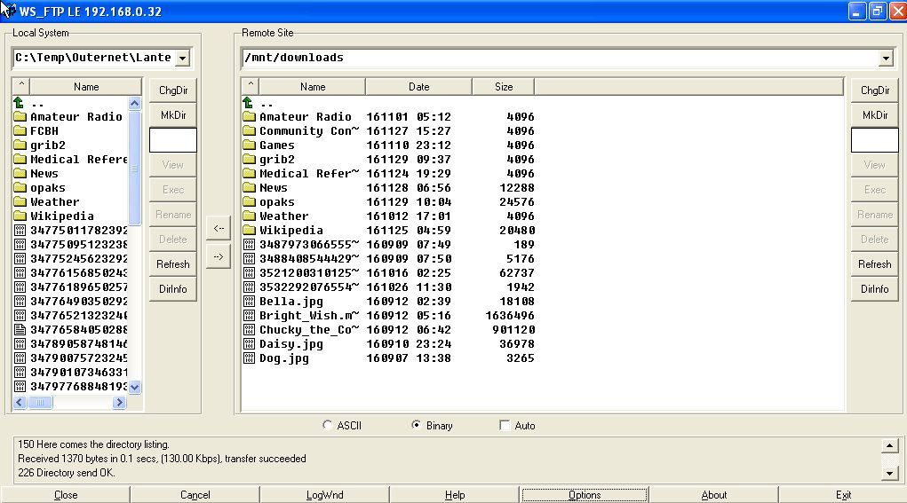Click the download left-arrow transfer button
907x503 pixels.
pyautogui.click(x=218, y=228)
